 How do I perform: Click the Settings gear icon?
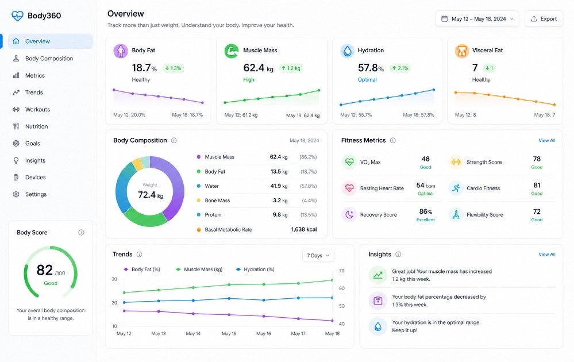pos(16,194)
